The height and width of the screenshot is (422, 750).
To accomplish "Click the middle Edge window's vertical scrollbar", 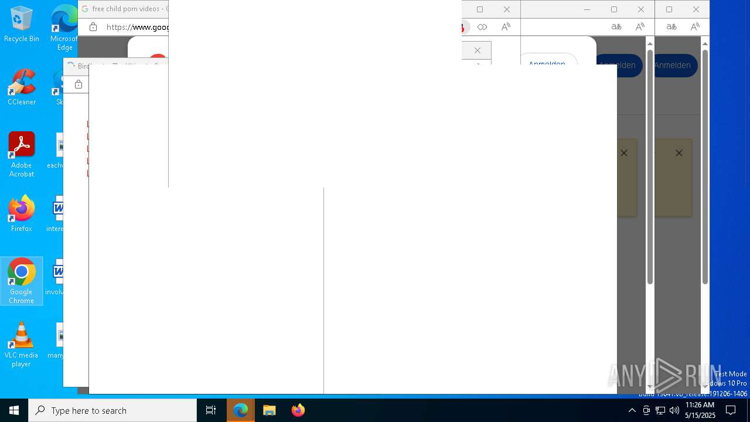I will 650,167.
